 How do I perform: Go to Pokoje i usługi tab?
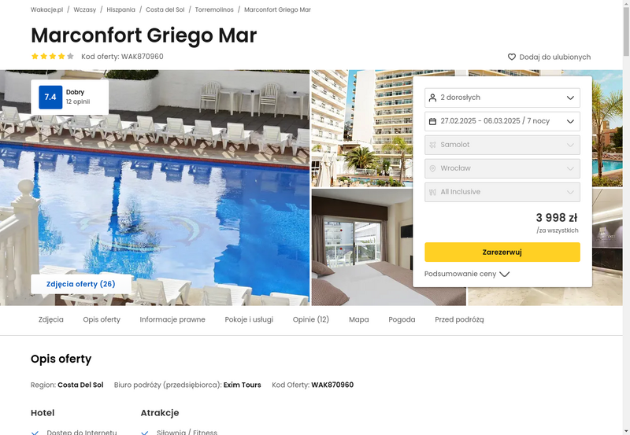coord(249,319)
